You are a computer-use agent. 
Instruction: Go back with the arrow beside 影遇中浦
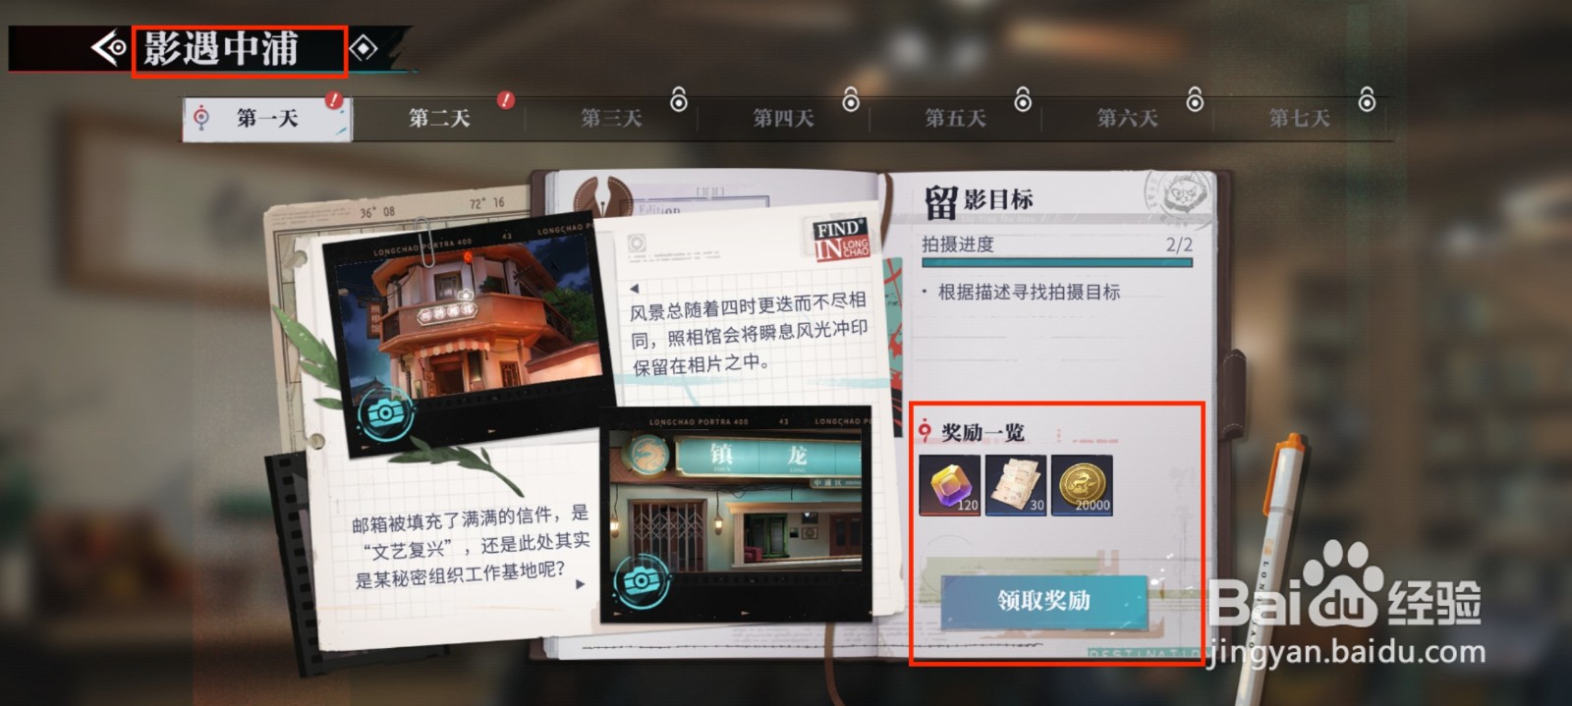coord(109,47)
